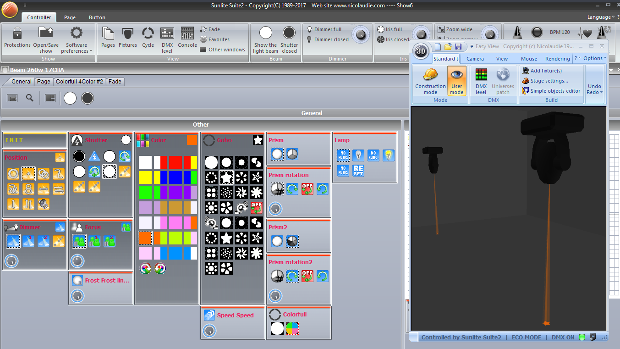This screenshot has width=620, height=349.
Task: Click the BPM 120 label
Action: point(560,33)
